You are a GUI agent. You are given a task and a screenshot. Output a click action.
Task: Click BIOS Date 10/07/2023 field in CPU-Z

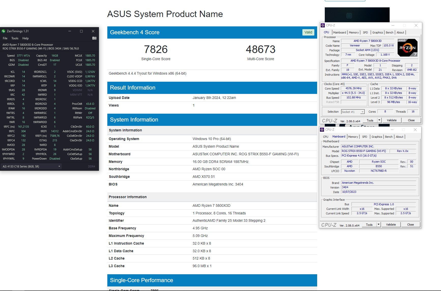click(378, 192)
